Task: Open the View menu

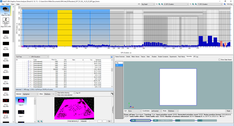Action: 13,4
